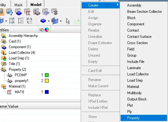Click the Load Collector folder icon
Screen dimensions: 168x122
point(4,53)
